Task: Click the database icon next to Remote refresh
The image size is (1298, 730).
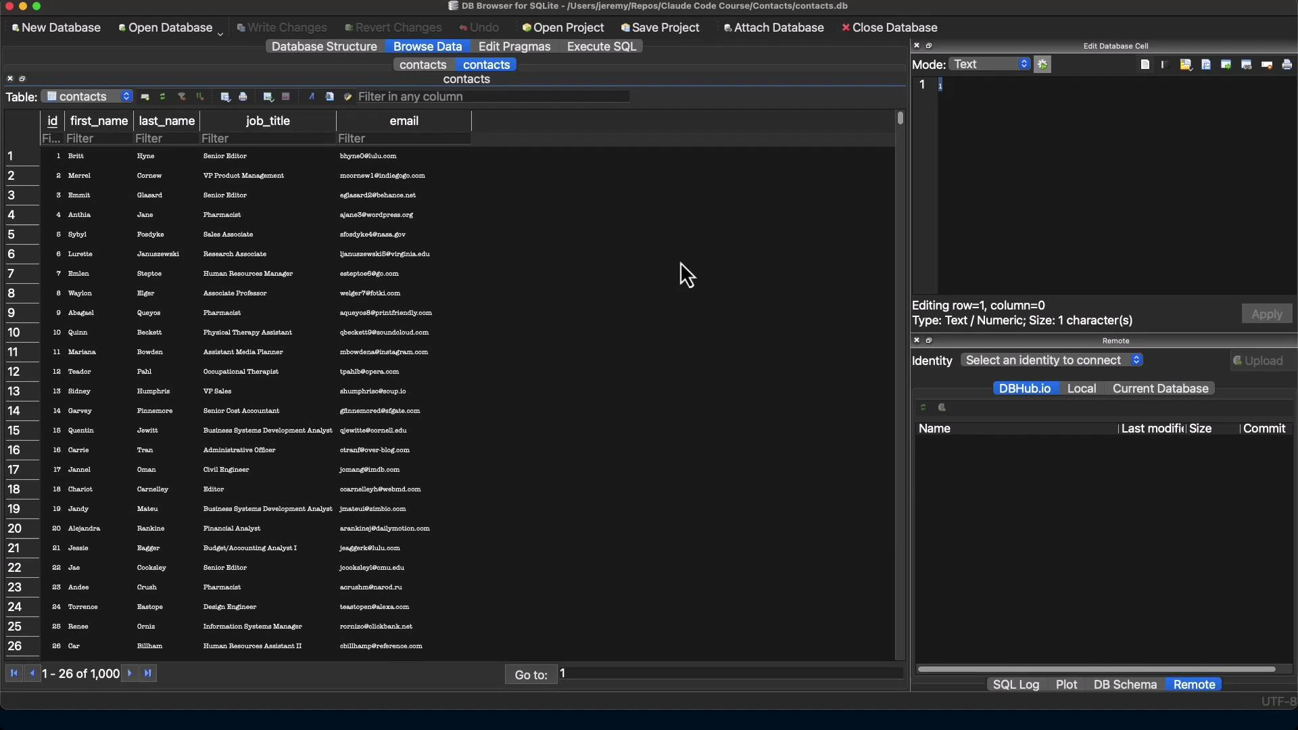Action: pyautogui.click(x=942, y=408)
